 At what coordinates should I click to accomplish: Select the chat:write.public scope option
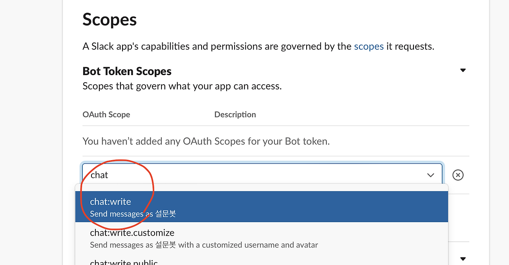(262, 260)
